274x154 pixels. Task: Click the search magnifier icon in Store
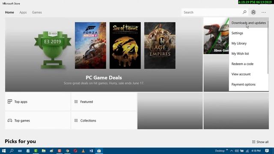point(244,12)
